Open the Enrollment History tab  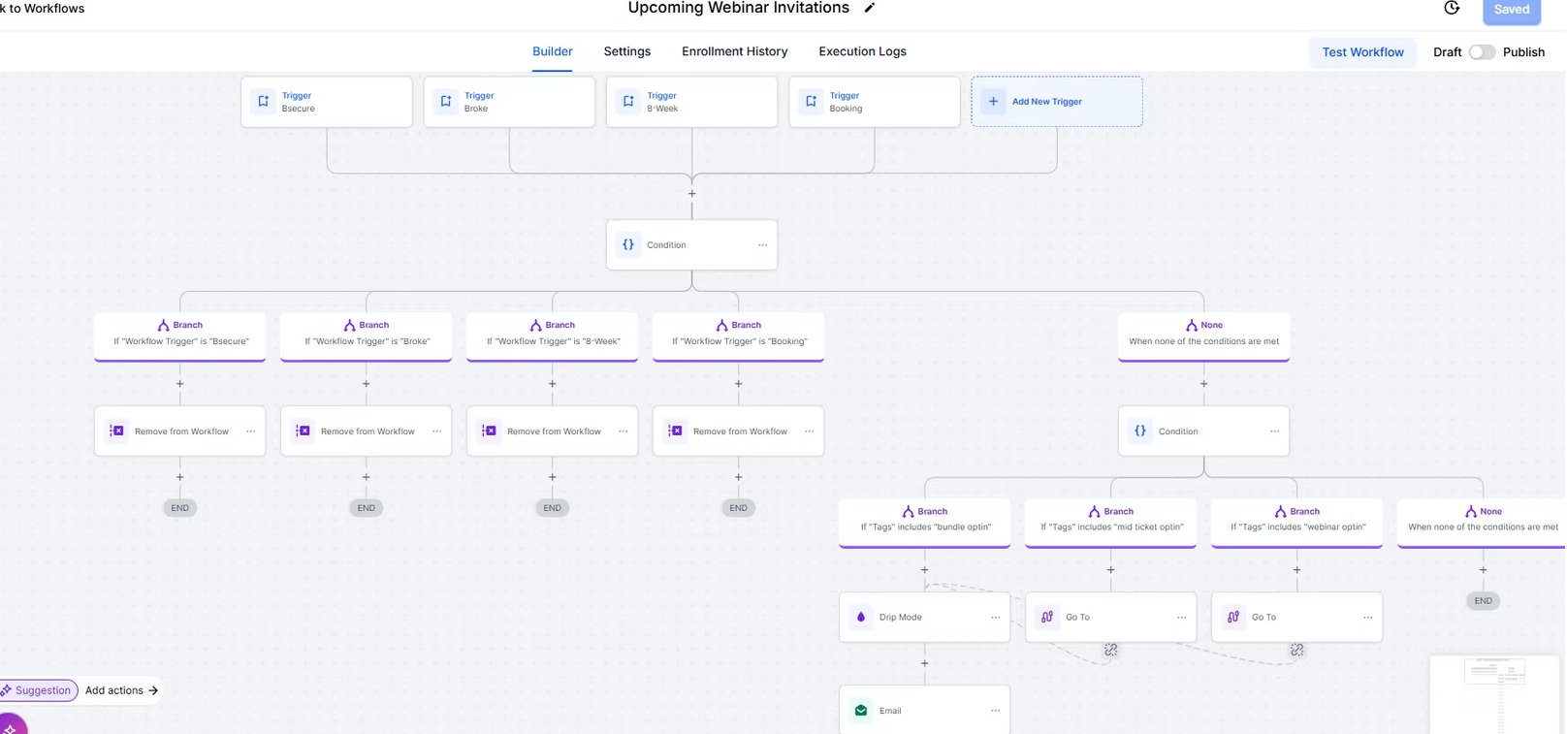pos(735,51)
